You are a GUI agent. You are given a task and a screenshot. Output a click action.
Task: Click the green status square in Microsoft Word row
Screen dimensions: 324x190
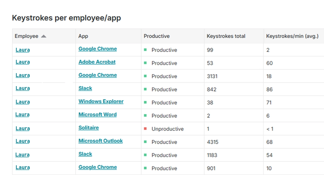pyautogui.click(x=145, y=115)
